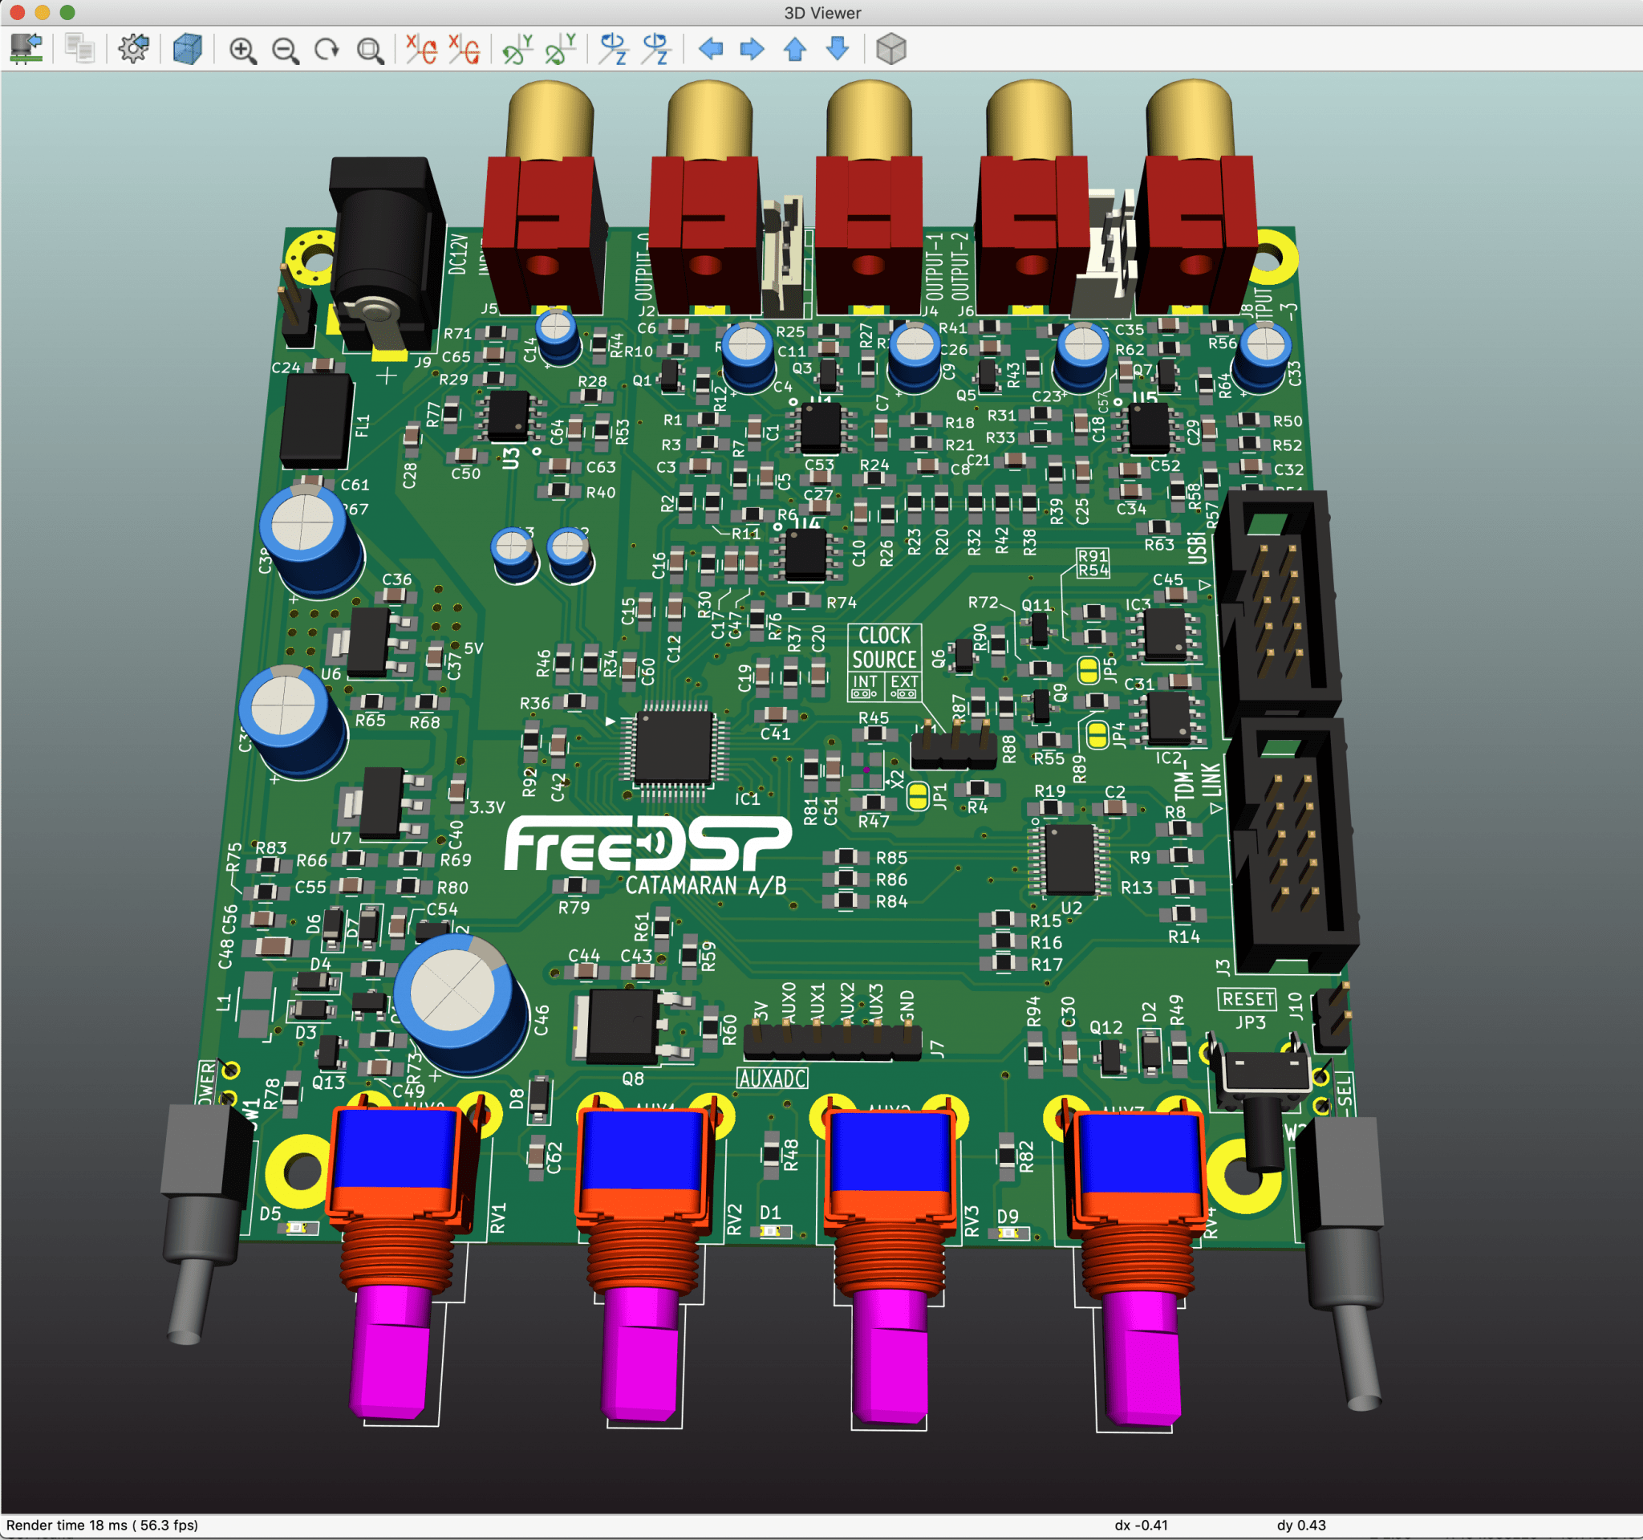
Task: Toggle orthographic projection gray cube icon
Action: pos(891,49)
